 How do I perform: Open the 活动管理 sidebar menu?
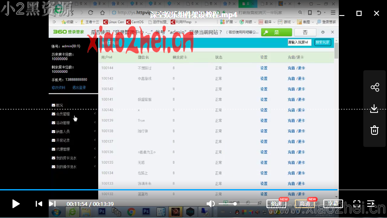coord(61,123)
